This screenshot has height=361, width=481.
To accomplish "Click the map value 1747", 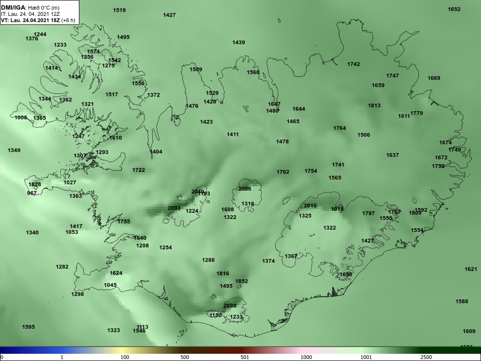I will [x=392, y=76].
